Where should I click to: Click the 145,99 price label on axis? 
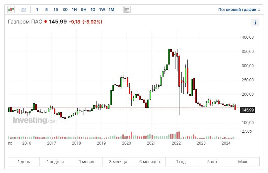point(247,110)
